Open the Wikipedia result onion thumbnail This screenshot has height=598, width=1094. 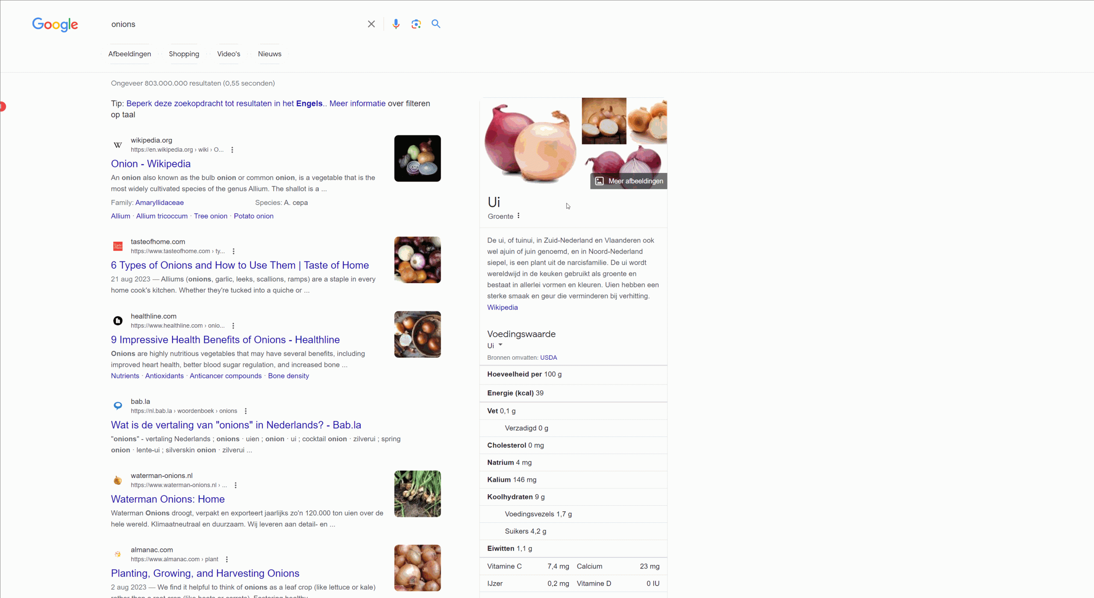pos(418,158)
